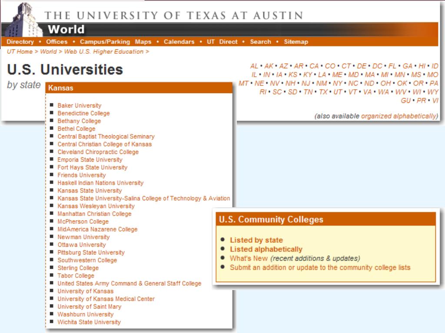The width and height of the screenshot is (445, 333).
Task: Visit Tabor College
Action: [x=76, y=275]
